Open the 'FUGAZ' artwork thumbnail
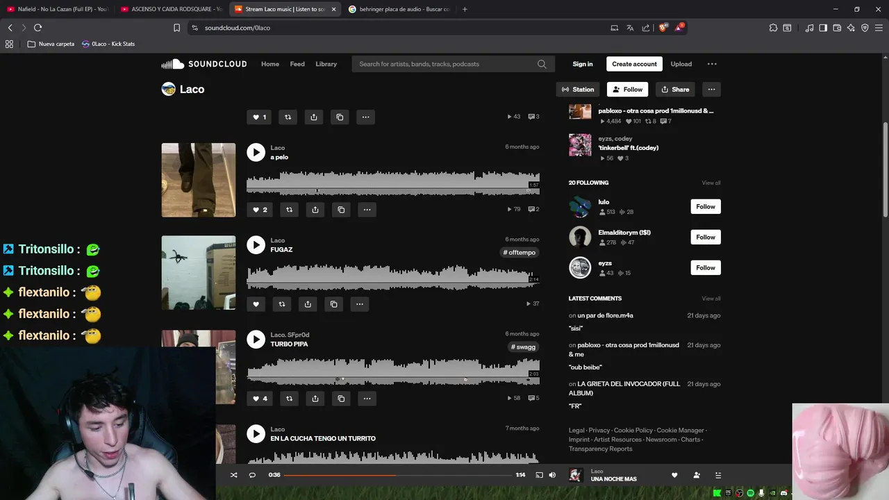889x500 pixels. click(199, 273)
